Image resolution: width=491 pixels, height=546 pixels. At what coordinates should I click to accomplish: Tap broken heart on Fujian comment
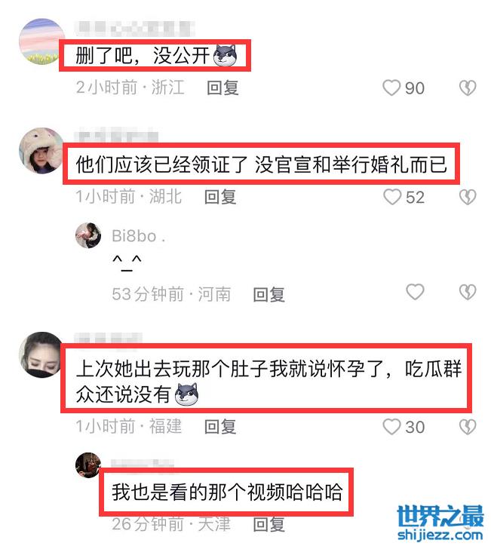tap(468, 427)
